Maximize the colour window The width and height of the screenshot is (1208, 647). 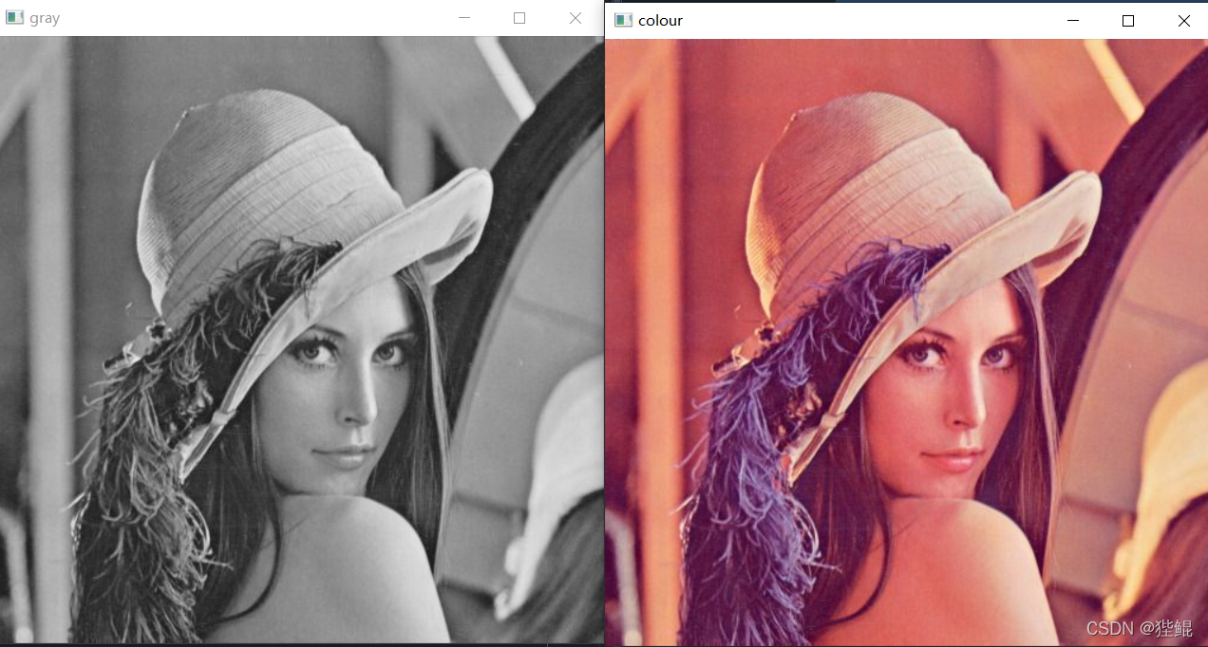1128,20
